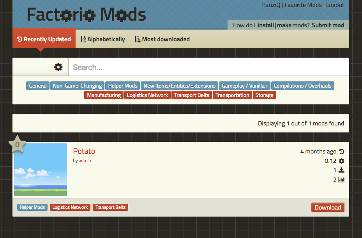The image size is (362, 238).
Task: Click the star rating badge on Potato
Action: pos(17,145)
